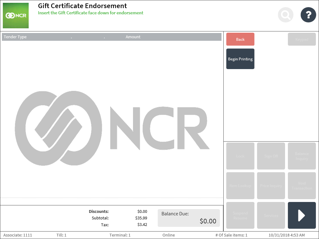Screen dimensions: 319x239
Task: Click Terminal: 1 in status bar
Action: coord(120,235)
